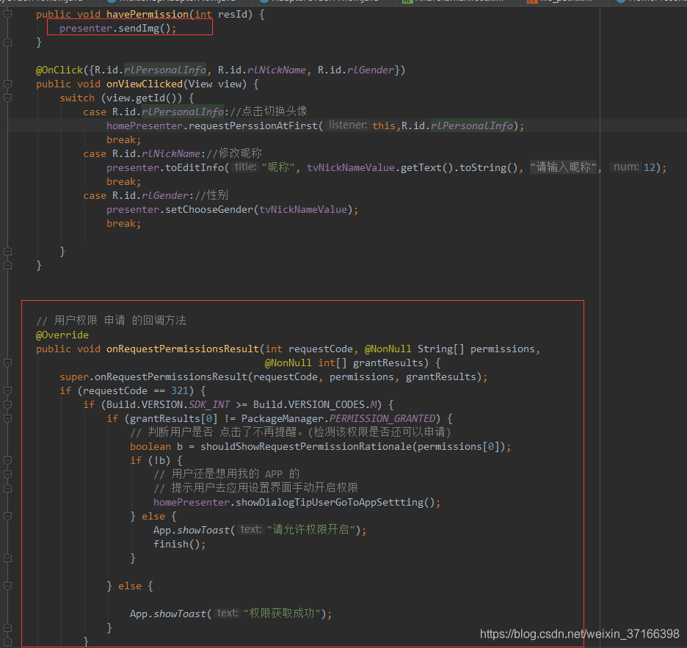Click the 修改昵称 comment
This screenshot has height=648, width=687.
[234, 153]
